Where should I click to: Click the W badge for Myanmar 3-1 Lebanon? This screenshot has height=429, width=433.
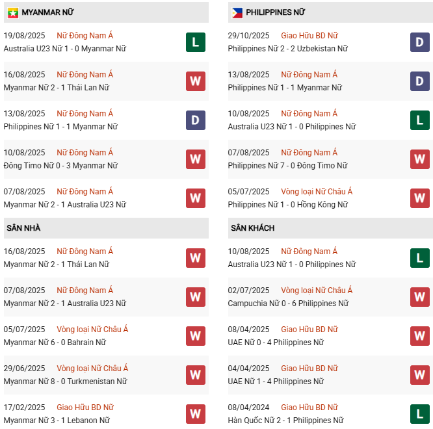pyautogui.click(x=195, y=414)
